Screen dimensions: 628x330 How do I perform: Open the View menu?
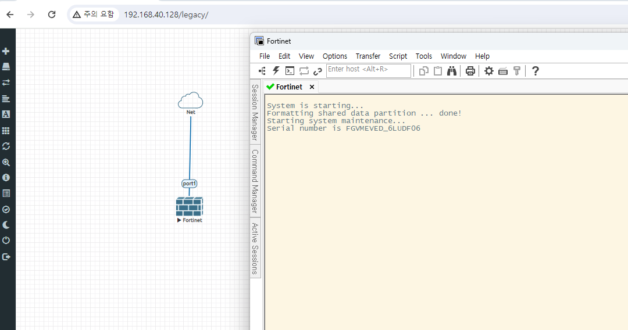pos(306,56)
